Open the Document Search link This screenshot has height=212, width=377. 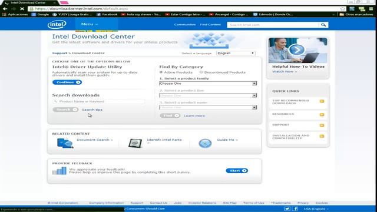tap(95, 140)
